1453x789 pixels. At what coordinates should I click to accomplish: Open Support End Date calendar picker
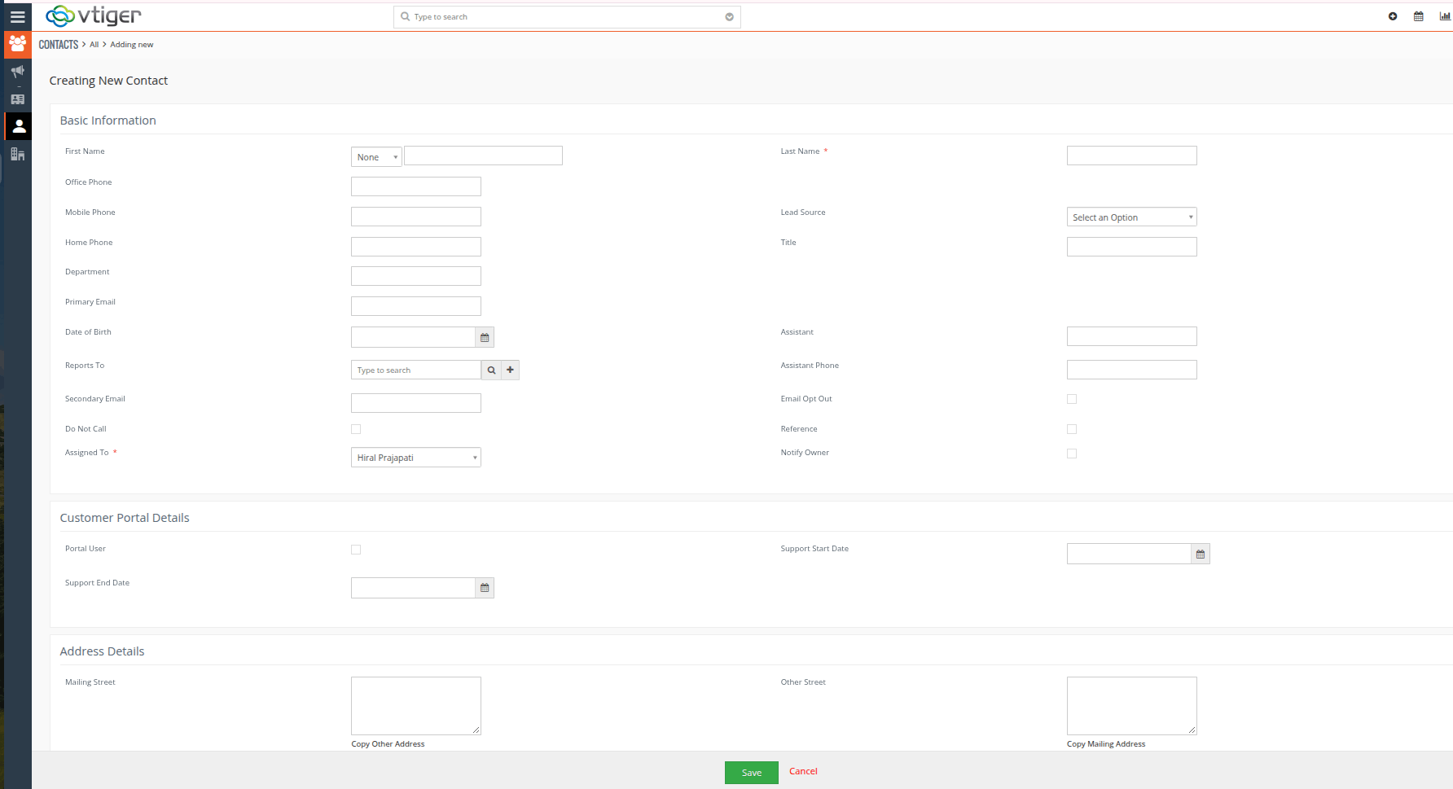(485, 588)
